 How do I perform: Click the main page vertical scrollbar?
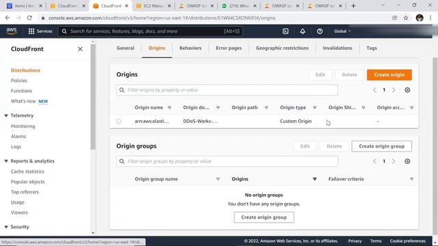pos(435,146)
